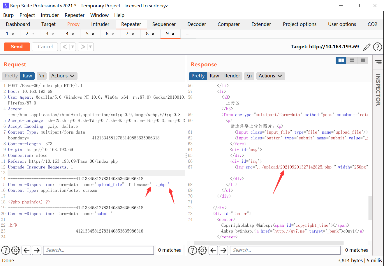384x266 pixels.
Task: Close Repeater tab 1
Action: click(13, 34)
